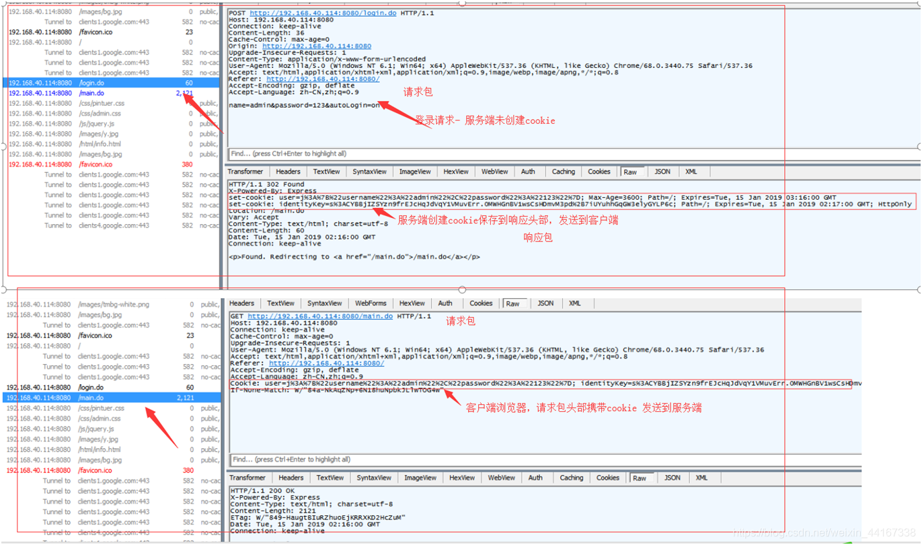
Task: Open HexView tab in upper capture response
Action: click(455, 172)
